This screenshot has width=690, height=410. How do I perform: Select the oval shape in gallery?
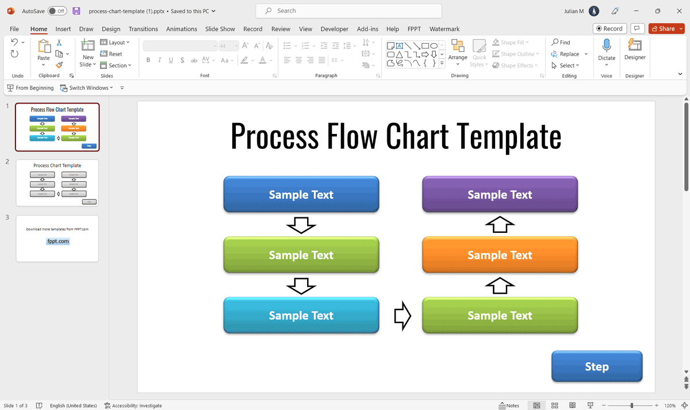point(434,46)
